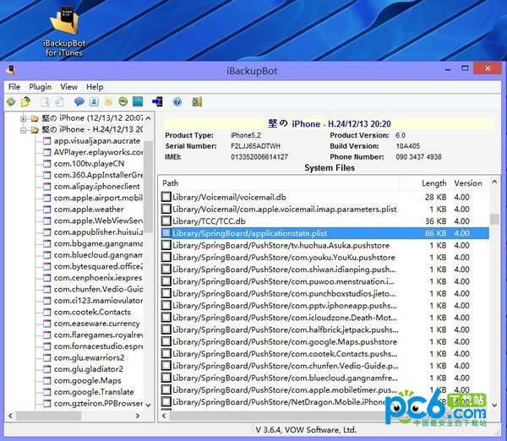507x441 pixels.
Task: Open the View menu
Action: (x=69, y=87)
